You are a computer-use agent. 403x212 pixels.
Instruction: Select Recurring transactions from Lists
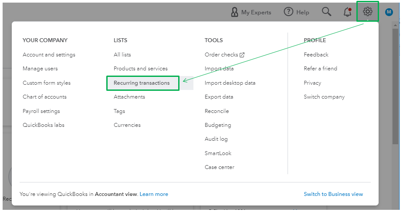click(142, 83)
